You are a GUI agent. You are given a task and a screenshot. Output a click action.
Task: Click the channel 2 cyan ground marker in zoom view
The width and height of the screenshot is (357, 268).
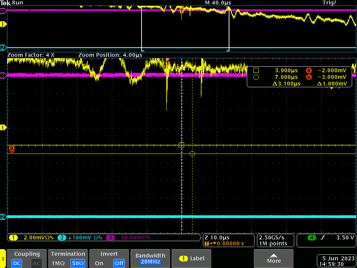[x=3, y=217]
